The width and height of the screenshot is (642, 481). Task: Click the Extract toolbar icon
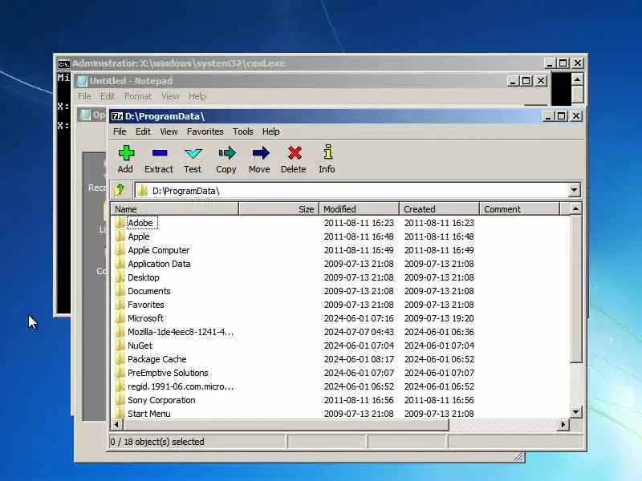tap(159, 153)
